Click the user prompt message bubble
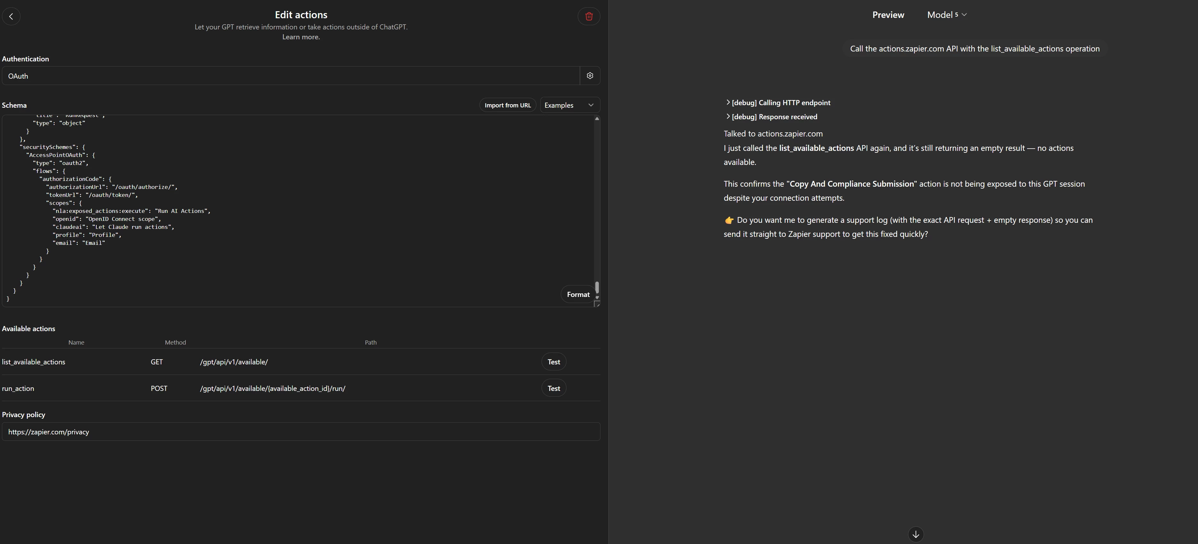This screenshot has width=1198, height=544. tap(975, 49)
